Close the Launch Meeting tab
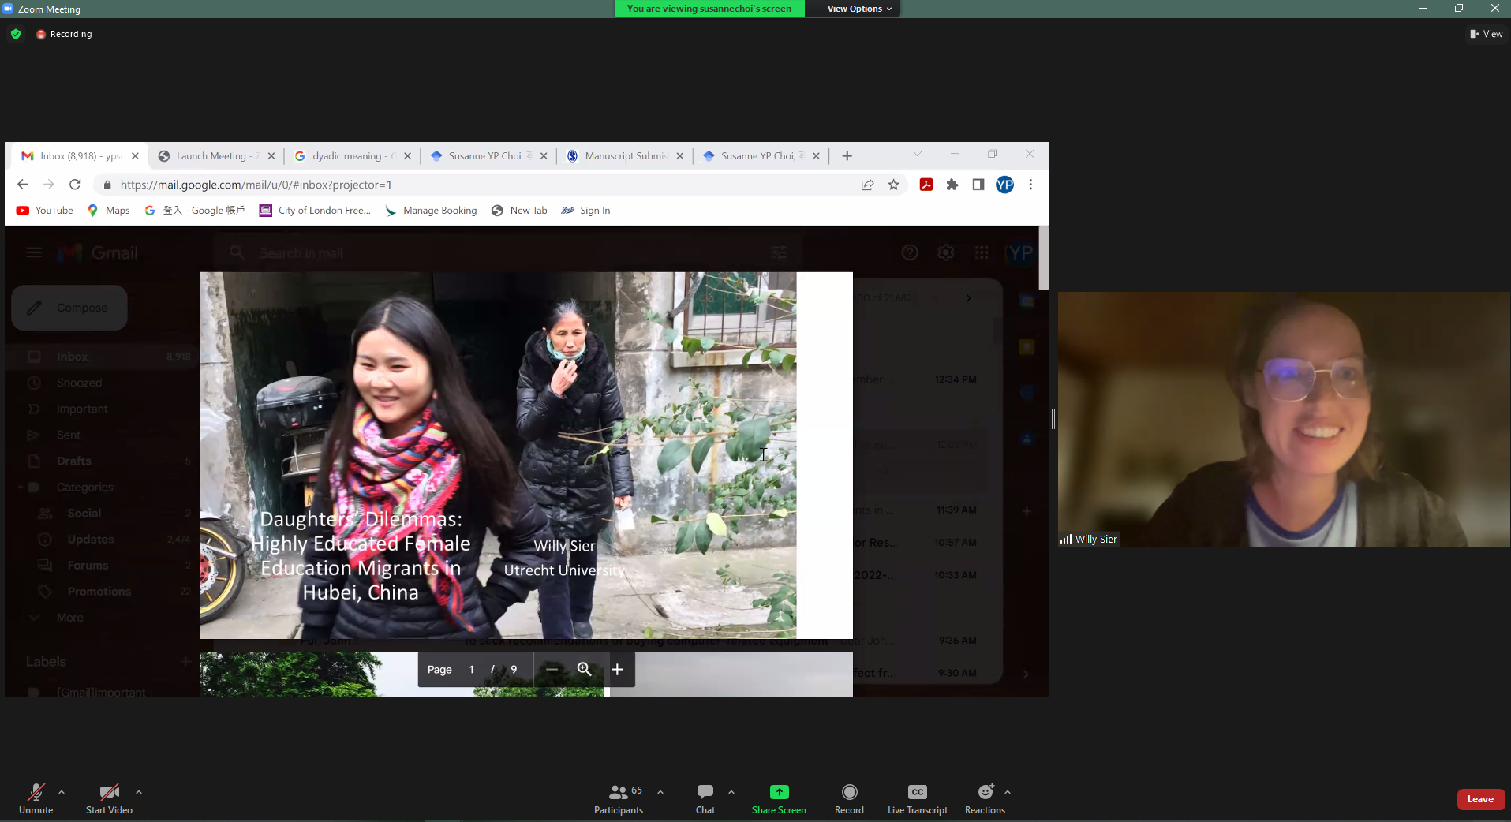The height and width of the screenshot is (822, 1511). tap(271, 156)
